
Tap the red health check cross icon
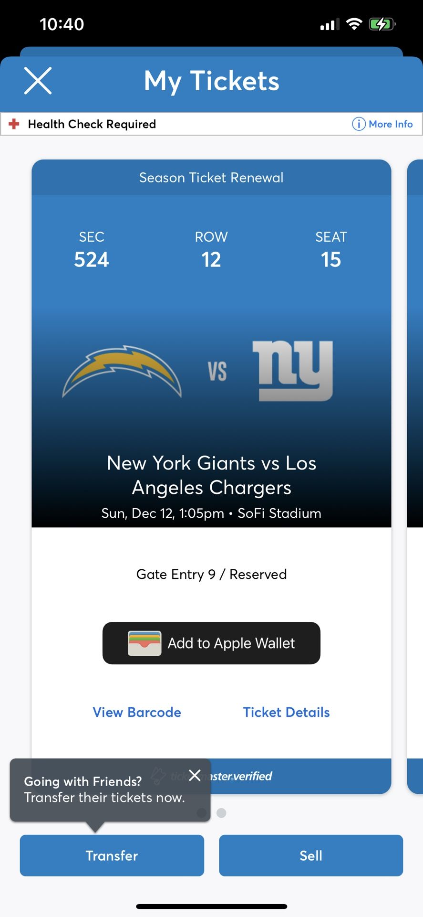[x=14, y=124]
